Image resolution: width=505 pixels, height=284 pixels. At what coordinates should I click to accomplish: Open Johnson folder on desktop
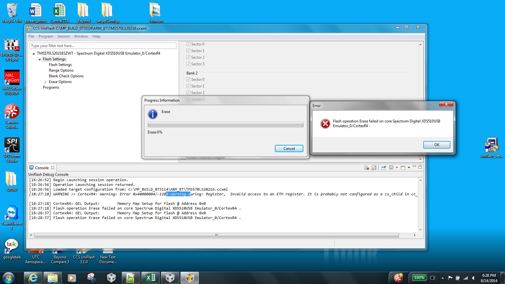(156, 13)
